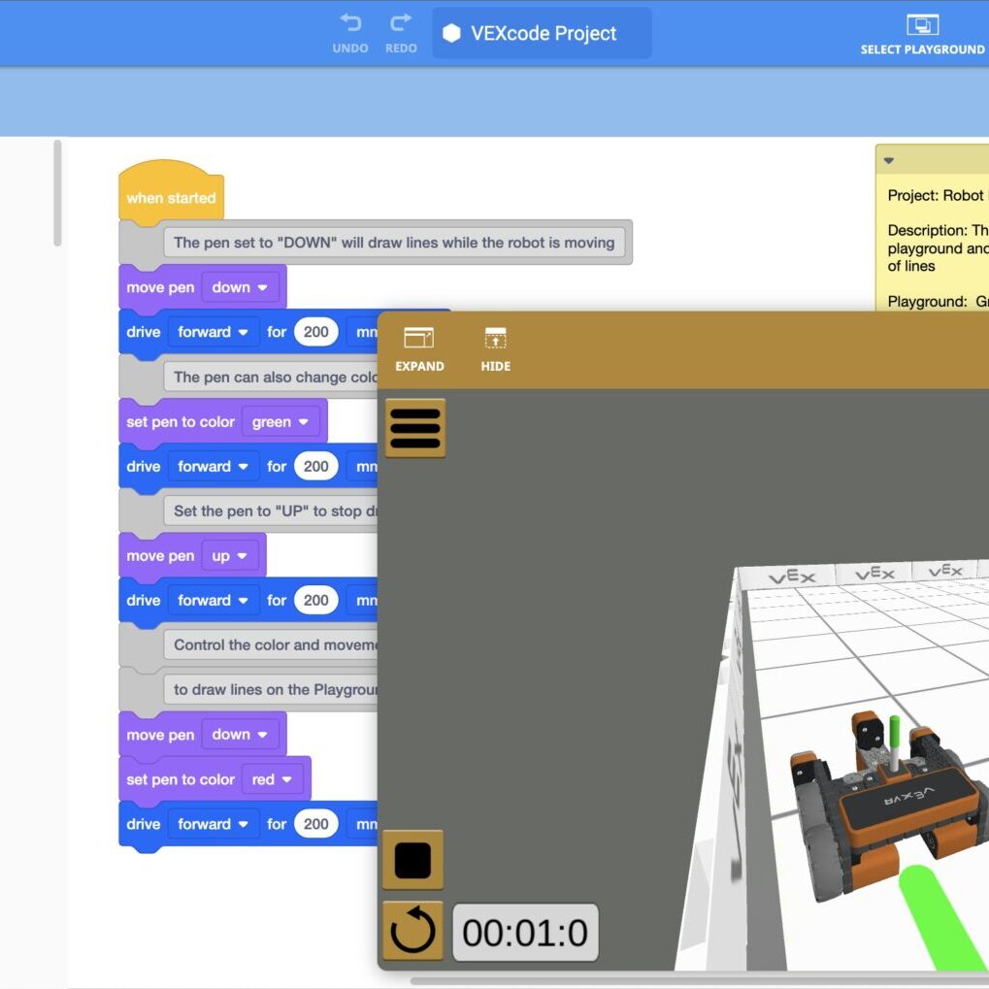This screenshot has width=989, height=989.
Task: Click the playground timer display
Action: click(x=525, y=933)
